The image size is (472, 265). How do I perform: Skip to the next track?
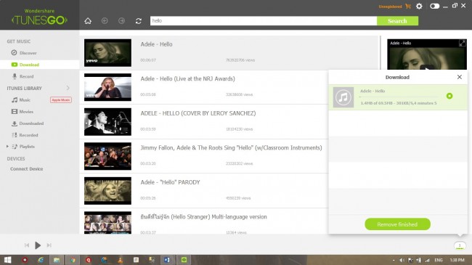coord(49,245)
